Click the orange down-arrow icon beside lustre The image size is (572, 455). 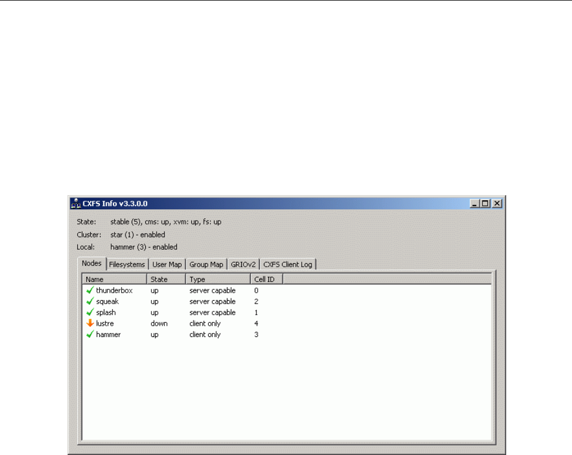tap(90, 323)
